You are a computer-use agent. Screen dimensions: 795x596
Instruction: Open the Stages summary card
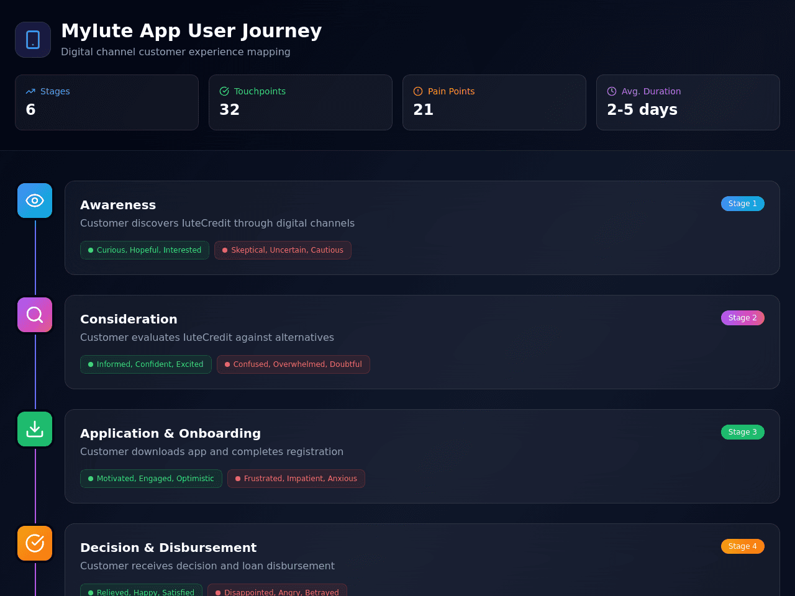[x=107, y=102]
